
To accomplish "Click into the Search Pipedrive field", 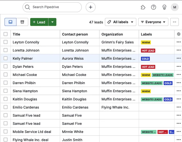I will [52, 7].
